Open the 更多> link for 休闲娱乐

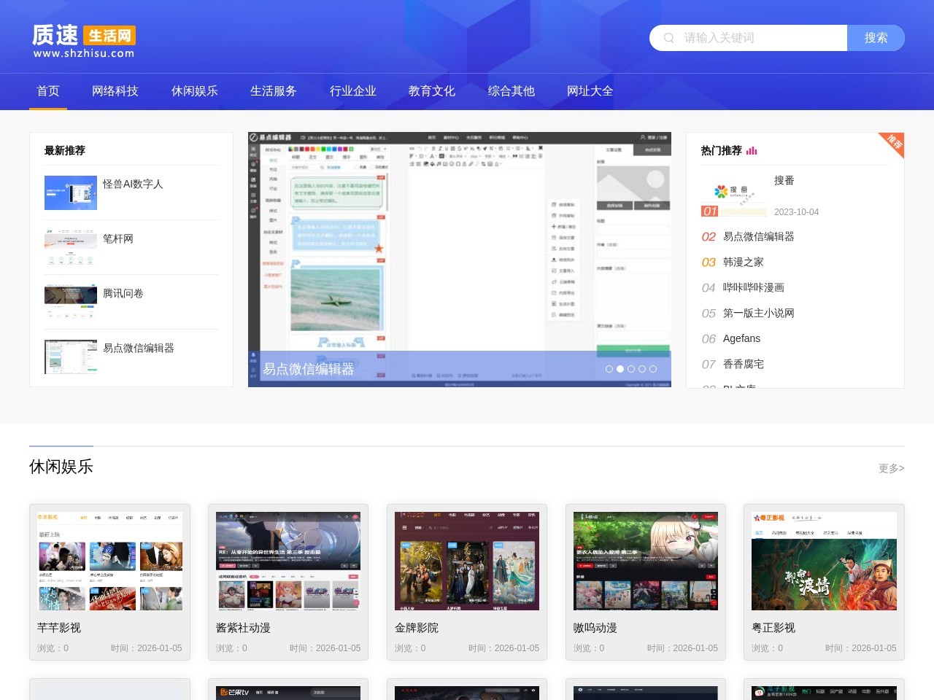891,469
